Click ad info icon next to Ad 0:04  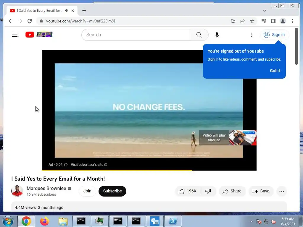pos(66,165)
